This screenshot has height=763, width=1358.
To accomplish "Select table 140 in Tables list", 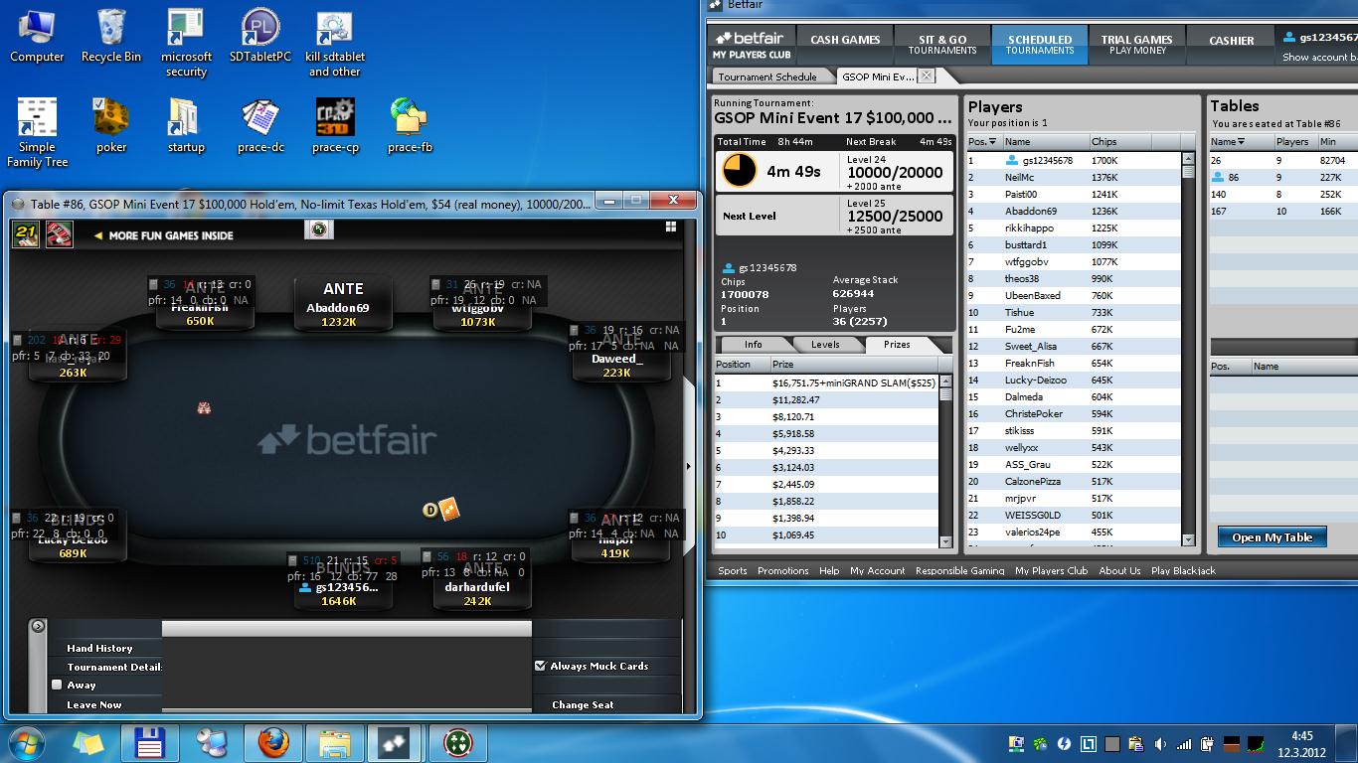I will 1282,194.
